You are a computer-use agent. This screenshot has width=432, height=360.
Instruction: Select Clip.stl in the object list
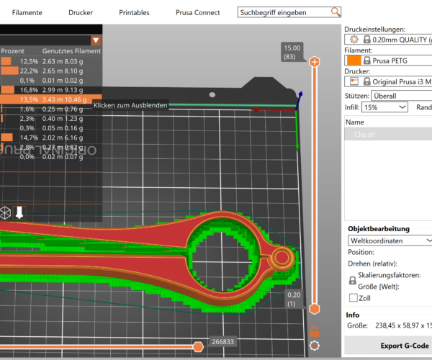click(x=388, y=135)
